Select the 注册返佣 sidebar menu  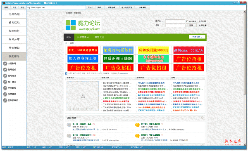(14, 14)
